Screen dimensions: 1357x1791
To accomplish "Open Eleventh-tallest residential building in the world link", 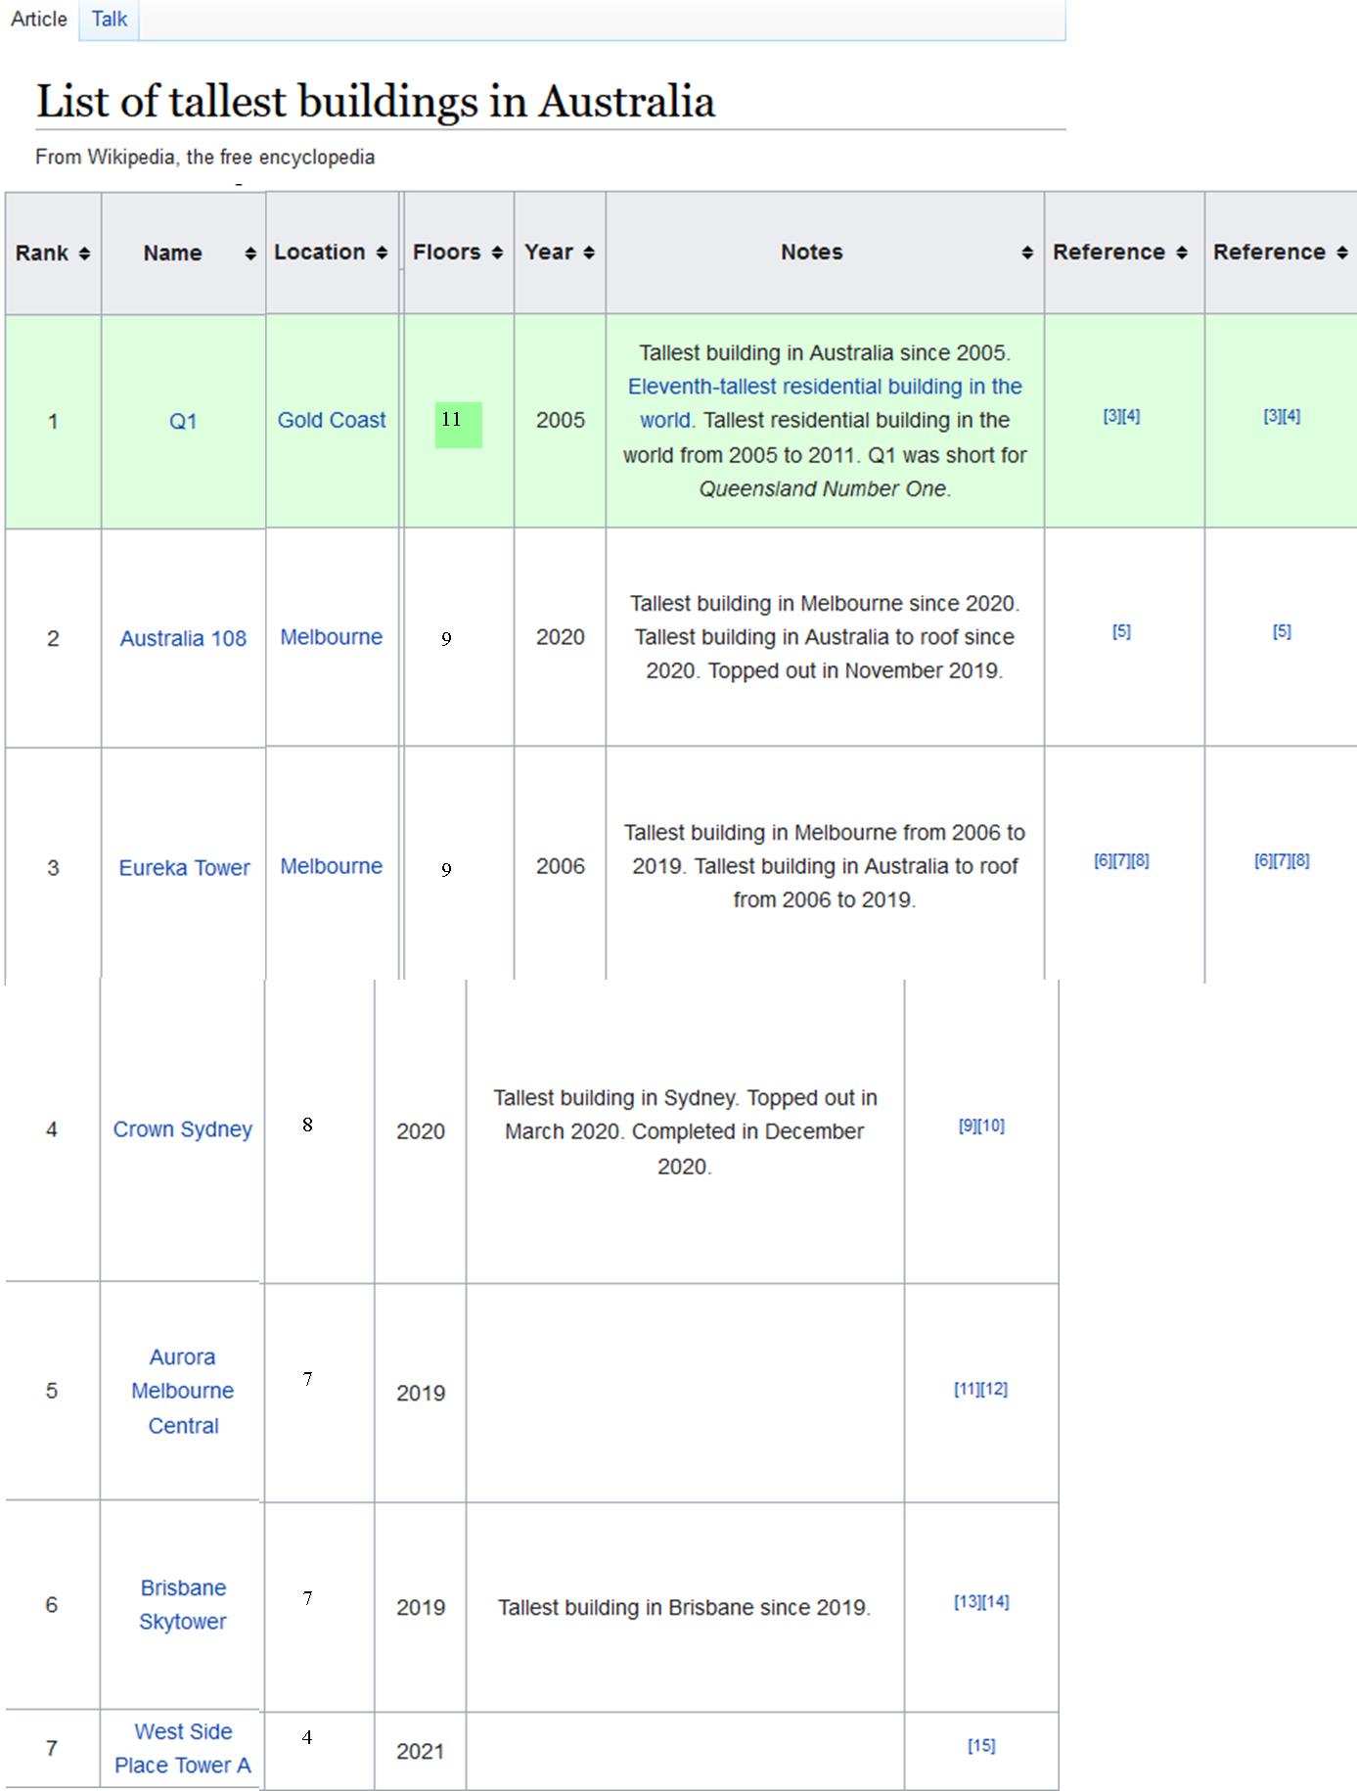I will click(x=825, y=403).
